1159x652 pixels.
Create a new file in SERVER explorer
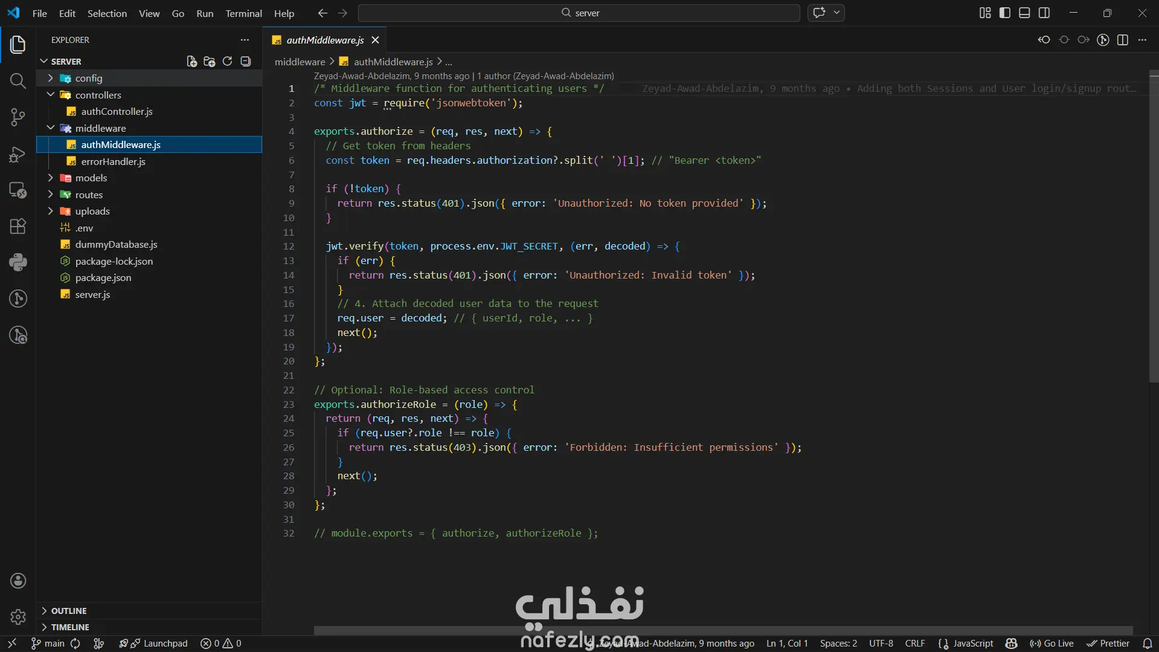(191, 61)
